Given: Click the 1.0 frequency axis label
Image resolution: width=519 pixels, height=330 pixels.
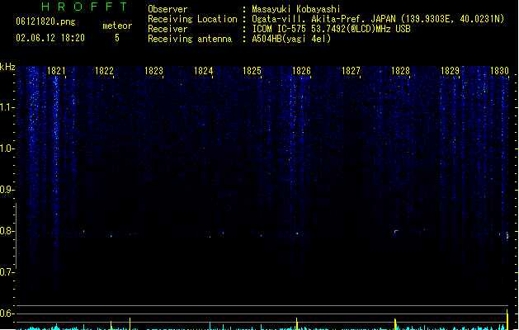Looking at the screenshot, I should click(x=7, y=148).
